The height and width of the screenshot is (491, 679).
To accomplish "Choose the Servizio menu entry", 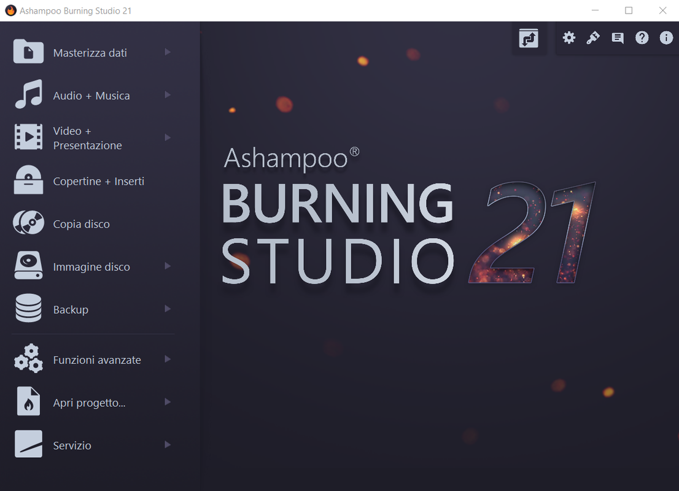I will point(93,445).
